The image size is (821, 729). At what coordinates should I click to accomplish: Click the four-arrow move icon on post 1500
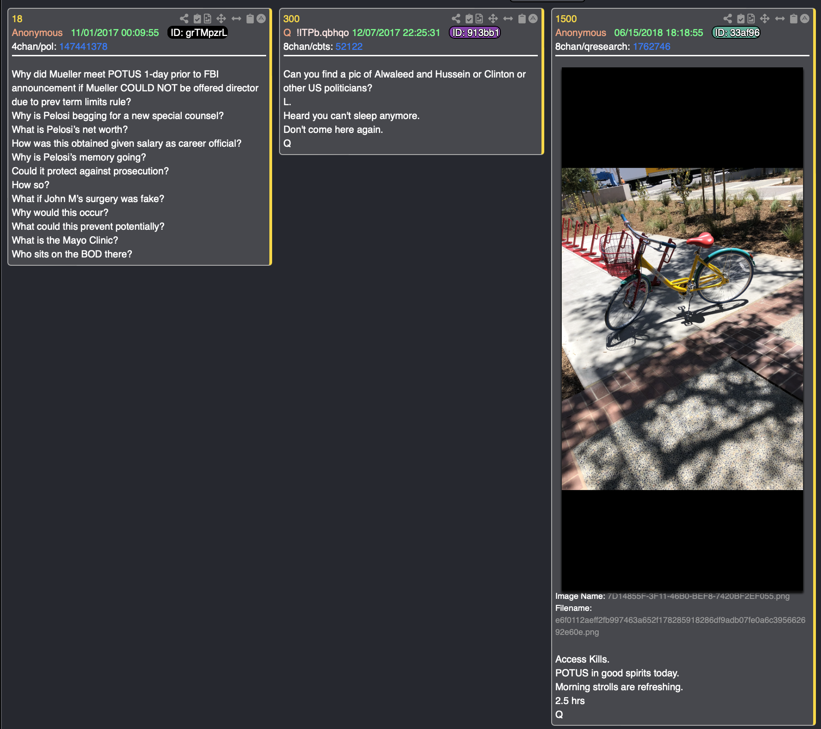tap(765, 18)
